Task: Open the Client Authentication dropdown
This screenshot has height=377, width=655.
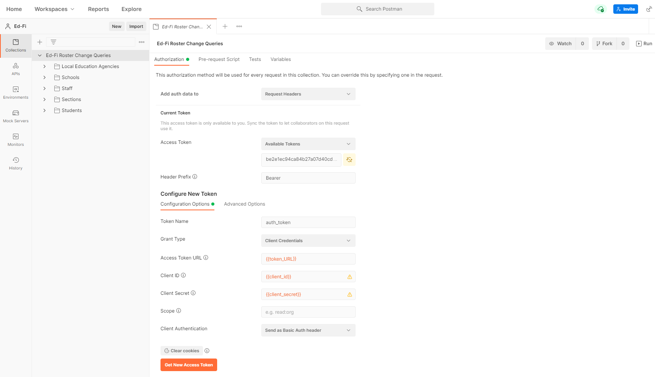Action: pos(308,330)
